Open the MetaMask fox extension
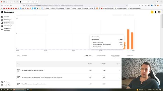The width and height of the screenshot is (163, 91). (158, 5)
